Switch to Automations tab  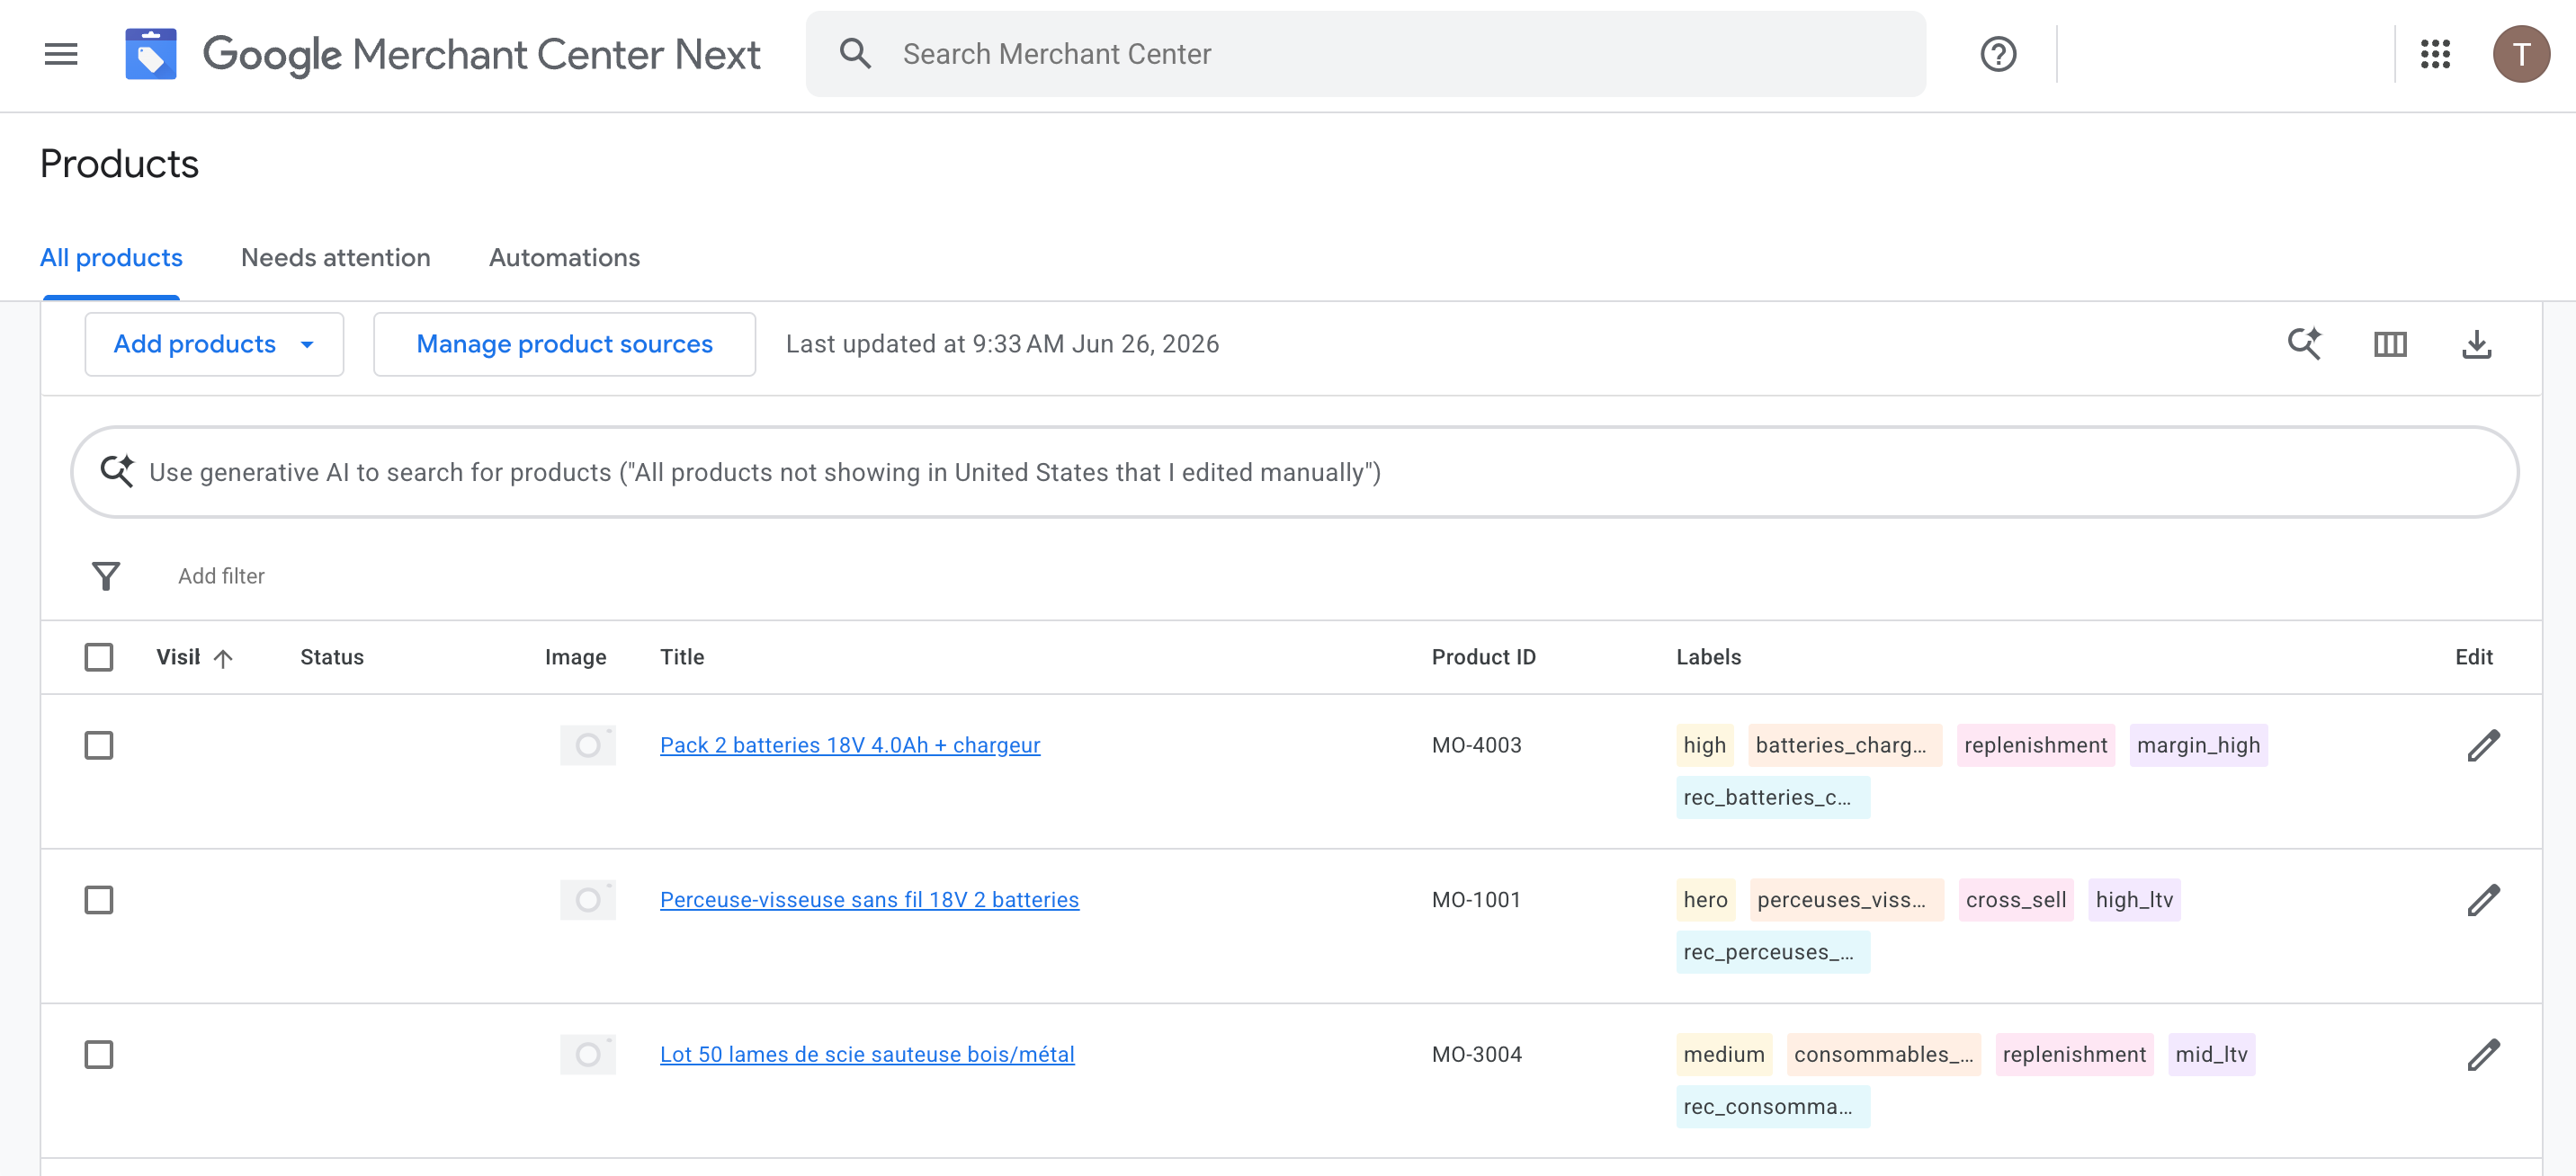tap(564, 258)
